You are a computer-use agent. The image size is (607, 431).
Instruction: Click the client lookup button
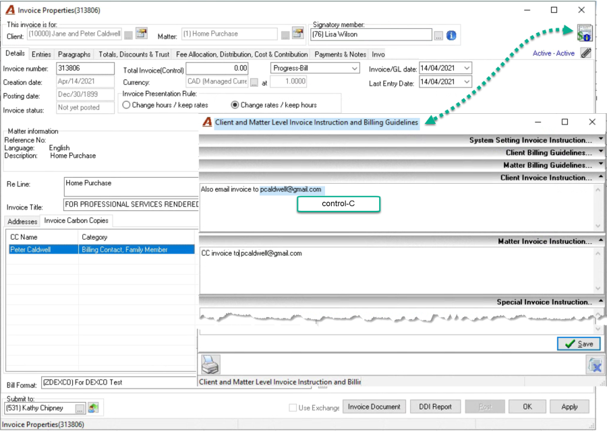129,35
